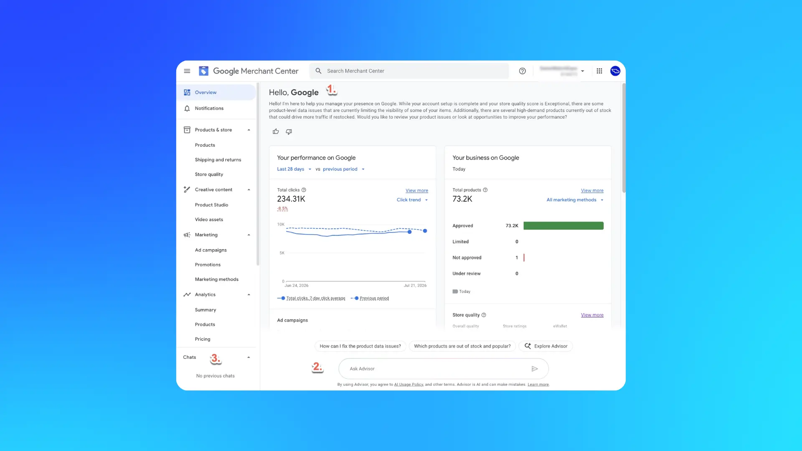Click the Notifications bell icon
Screen dimensions: 802x451
(x=187, y=109)
